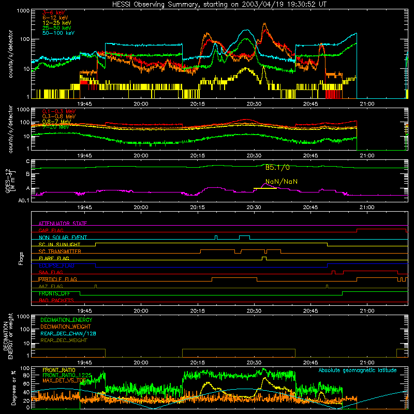
Task: Click the 19:45 tick label under top panel
Action: coord(84,104)
